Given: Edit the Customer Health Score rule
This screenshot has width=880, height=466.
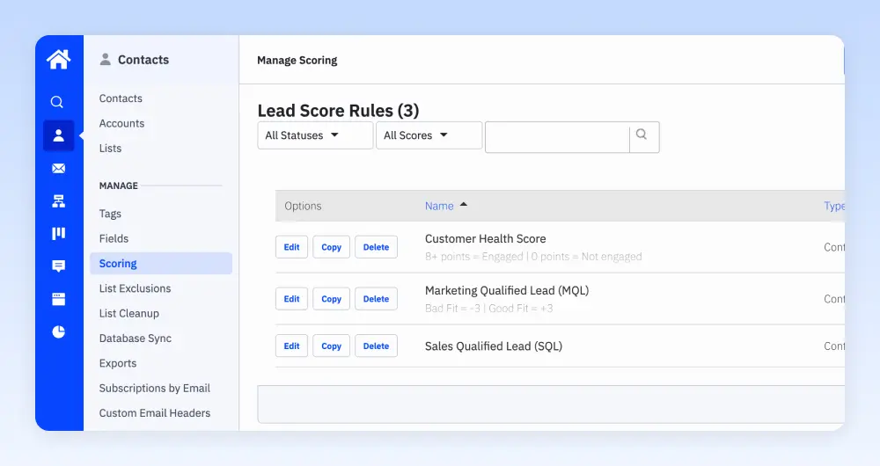Looking at the screenshot, I should pyautogui.click(x=292, y=247).
